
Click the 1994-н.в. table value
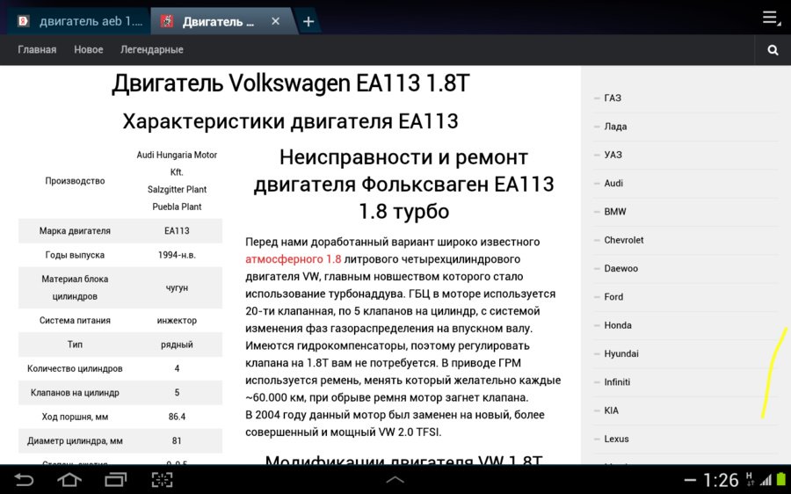[177, 255]
